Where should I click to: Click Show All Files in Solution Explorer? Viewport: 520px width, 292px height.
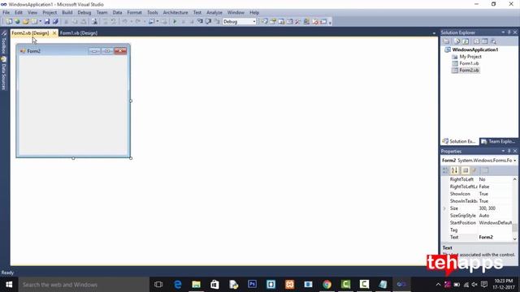pos(457,41)
